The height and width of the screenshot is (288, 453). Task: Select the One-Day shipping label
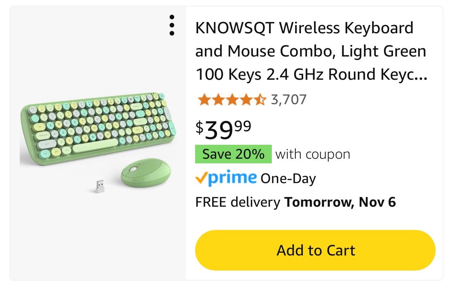pyautogui.click(x=288, y=178)
